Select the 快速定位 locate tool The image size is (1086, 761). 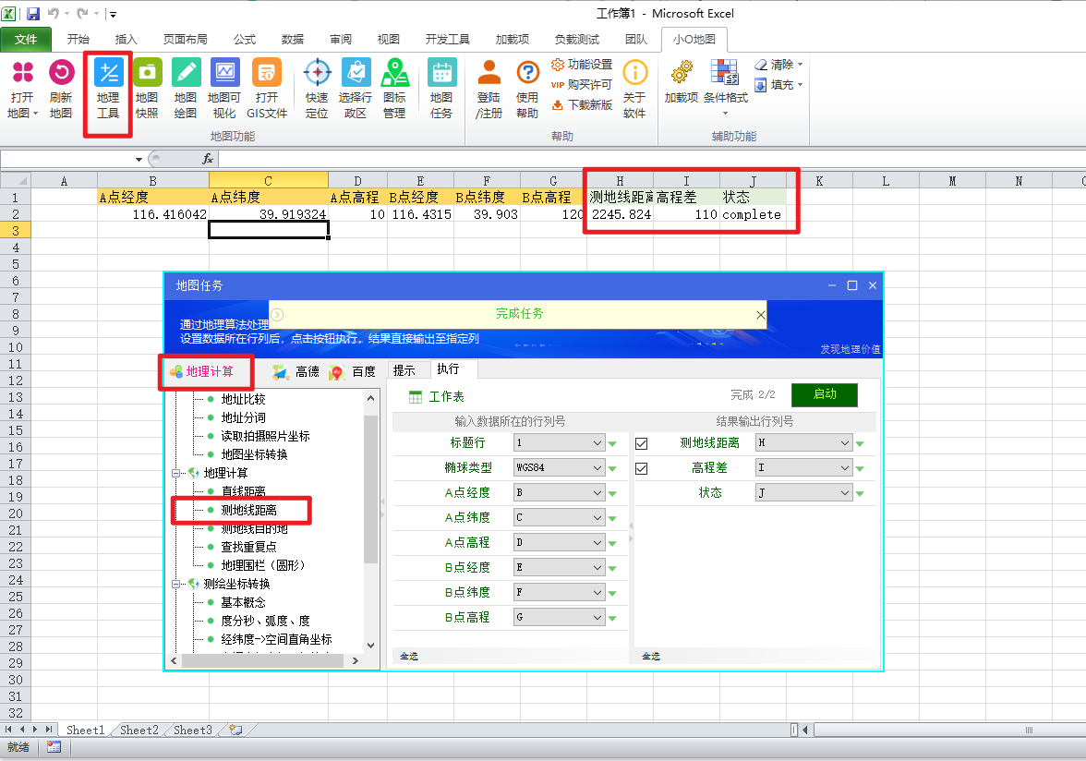click(318, 90)
